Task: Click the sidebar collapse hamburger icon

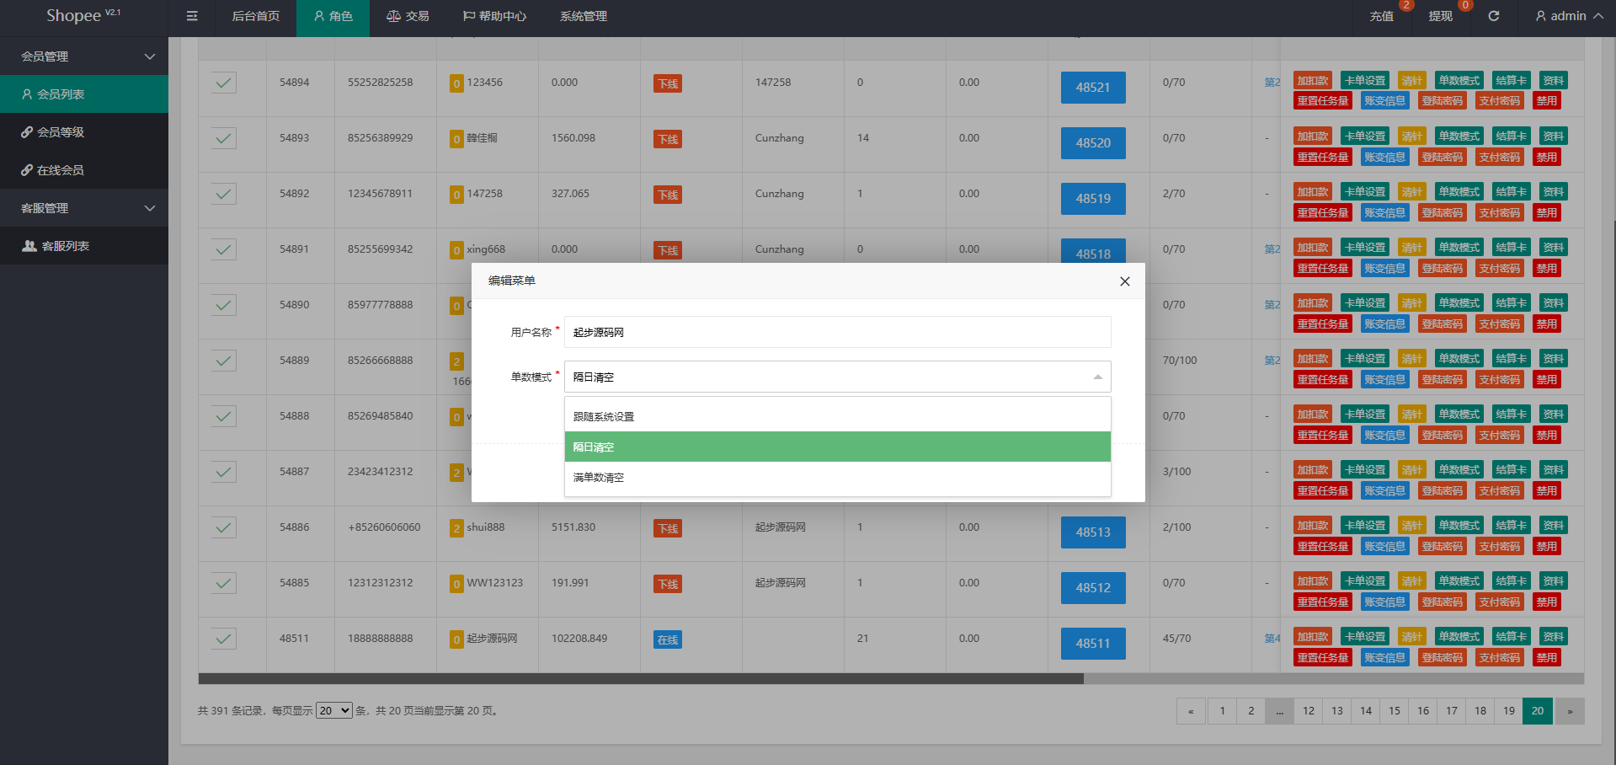Action: pos(192,16)
